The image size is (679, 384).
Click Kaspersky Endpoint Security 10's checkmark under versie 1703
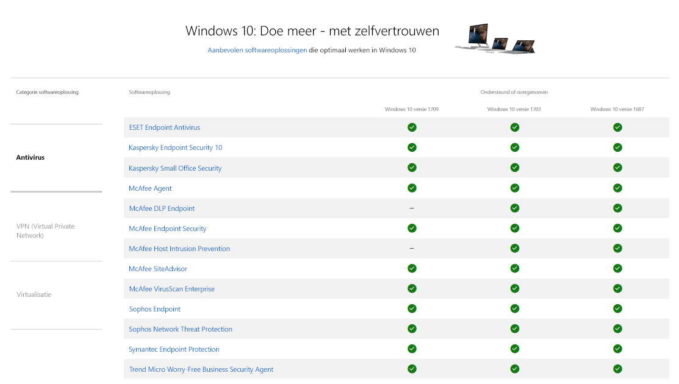(514, 148)
